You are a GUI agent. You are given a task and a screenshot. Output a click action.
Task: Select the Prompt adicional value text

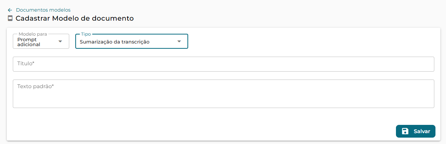point(29,42)
